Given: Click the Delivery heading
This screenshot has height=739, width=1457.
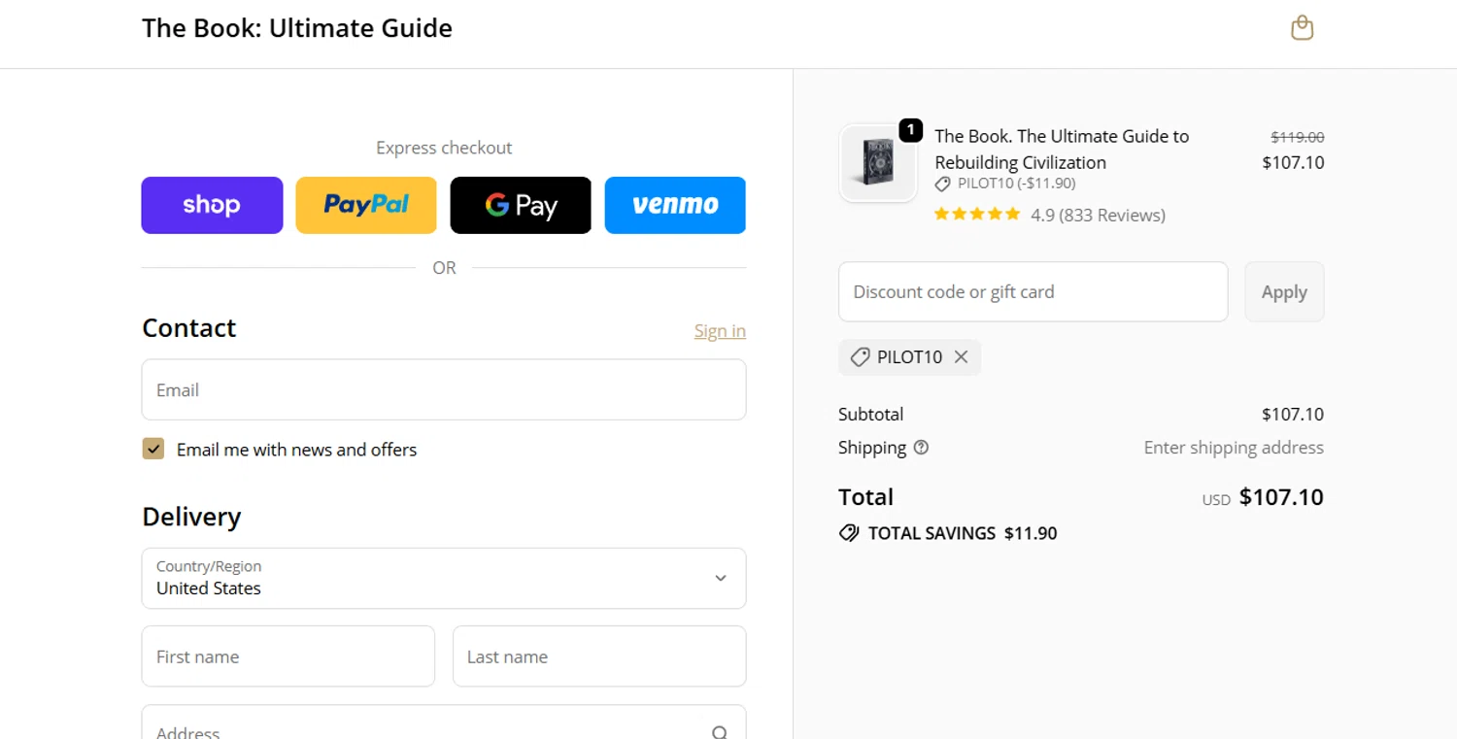Looking at the screenshot, I should tap(191, 517).
